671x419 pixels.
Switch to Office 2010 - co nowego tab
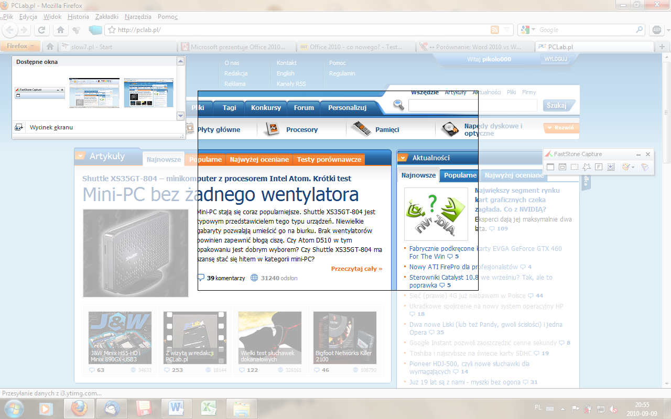pyautogui.click(x=356, y=47)
